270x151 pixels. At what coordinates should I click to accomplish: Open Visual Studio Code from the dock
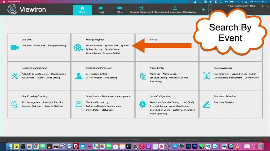(x=208, y=146)
